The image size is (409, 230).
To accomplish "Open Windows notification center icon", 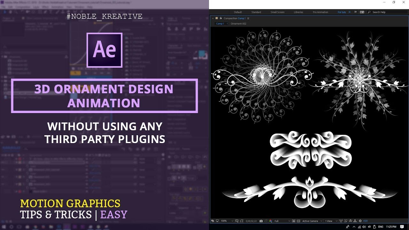I will click(402, 227).
